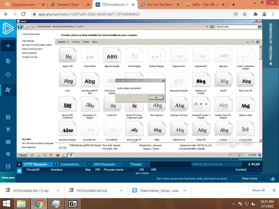Screen dimensions: 279x209
Task: Open the help question mark icon
Action: (x=8, y=154)
